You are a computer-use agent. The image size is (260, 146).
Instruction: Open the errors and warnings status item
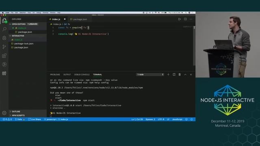pos(7,119)
